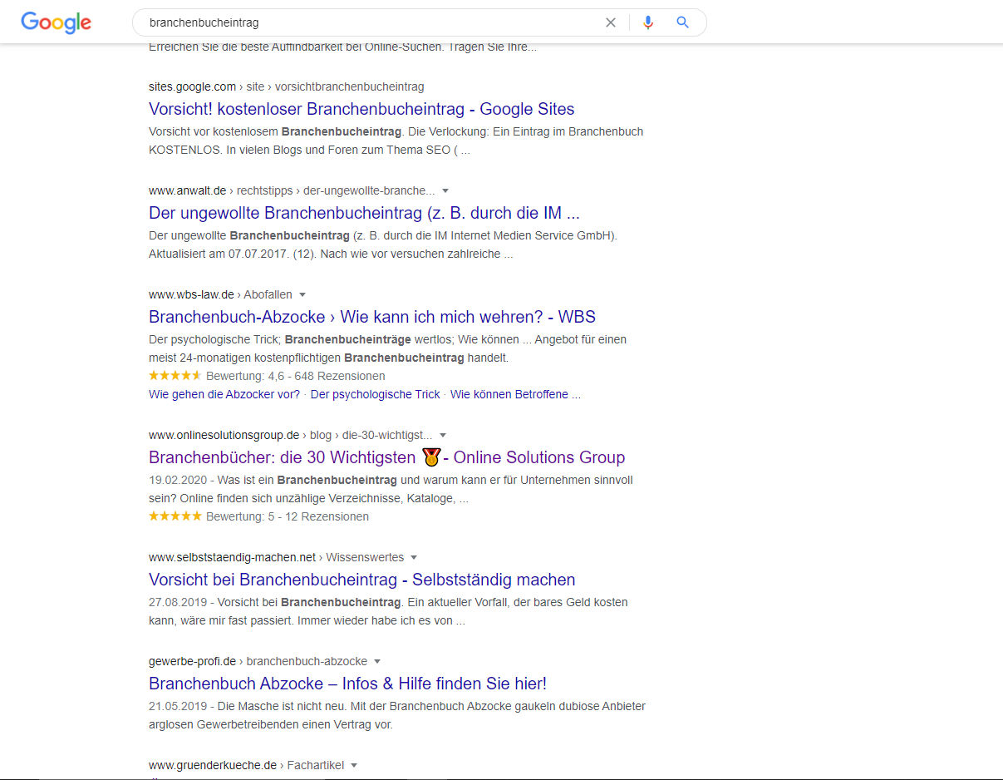Open 'Branchenbuch-Abzocke › Wie kann ich mich wehren?' result

click(371, 317)
